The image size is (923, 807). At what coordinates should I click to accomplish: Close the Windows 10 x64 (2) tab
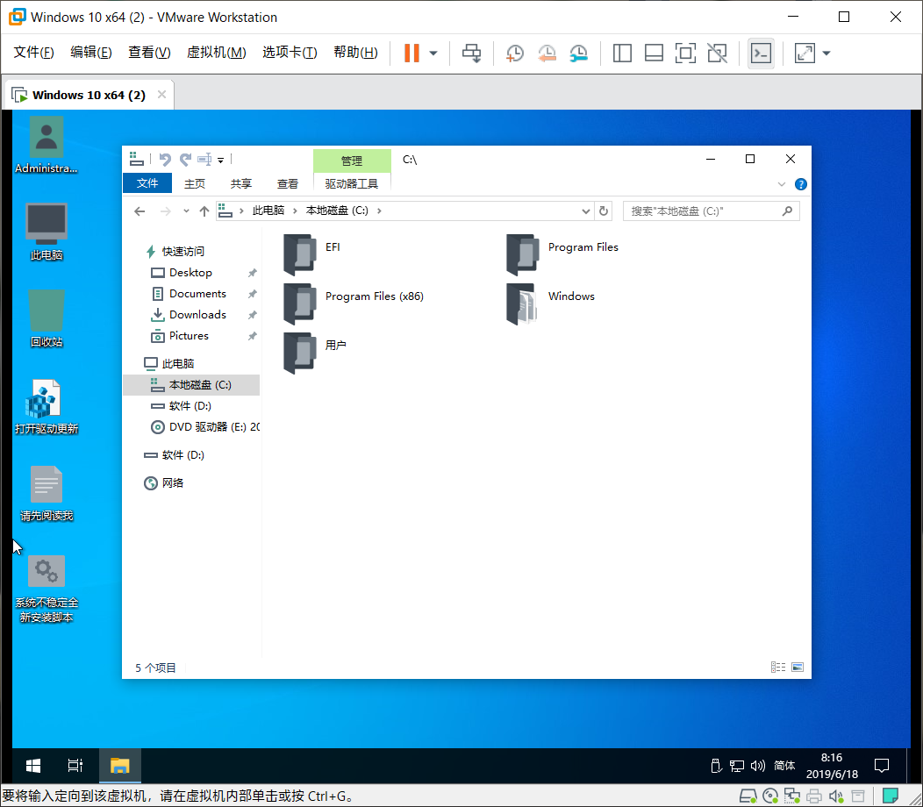[162, 95]
